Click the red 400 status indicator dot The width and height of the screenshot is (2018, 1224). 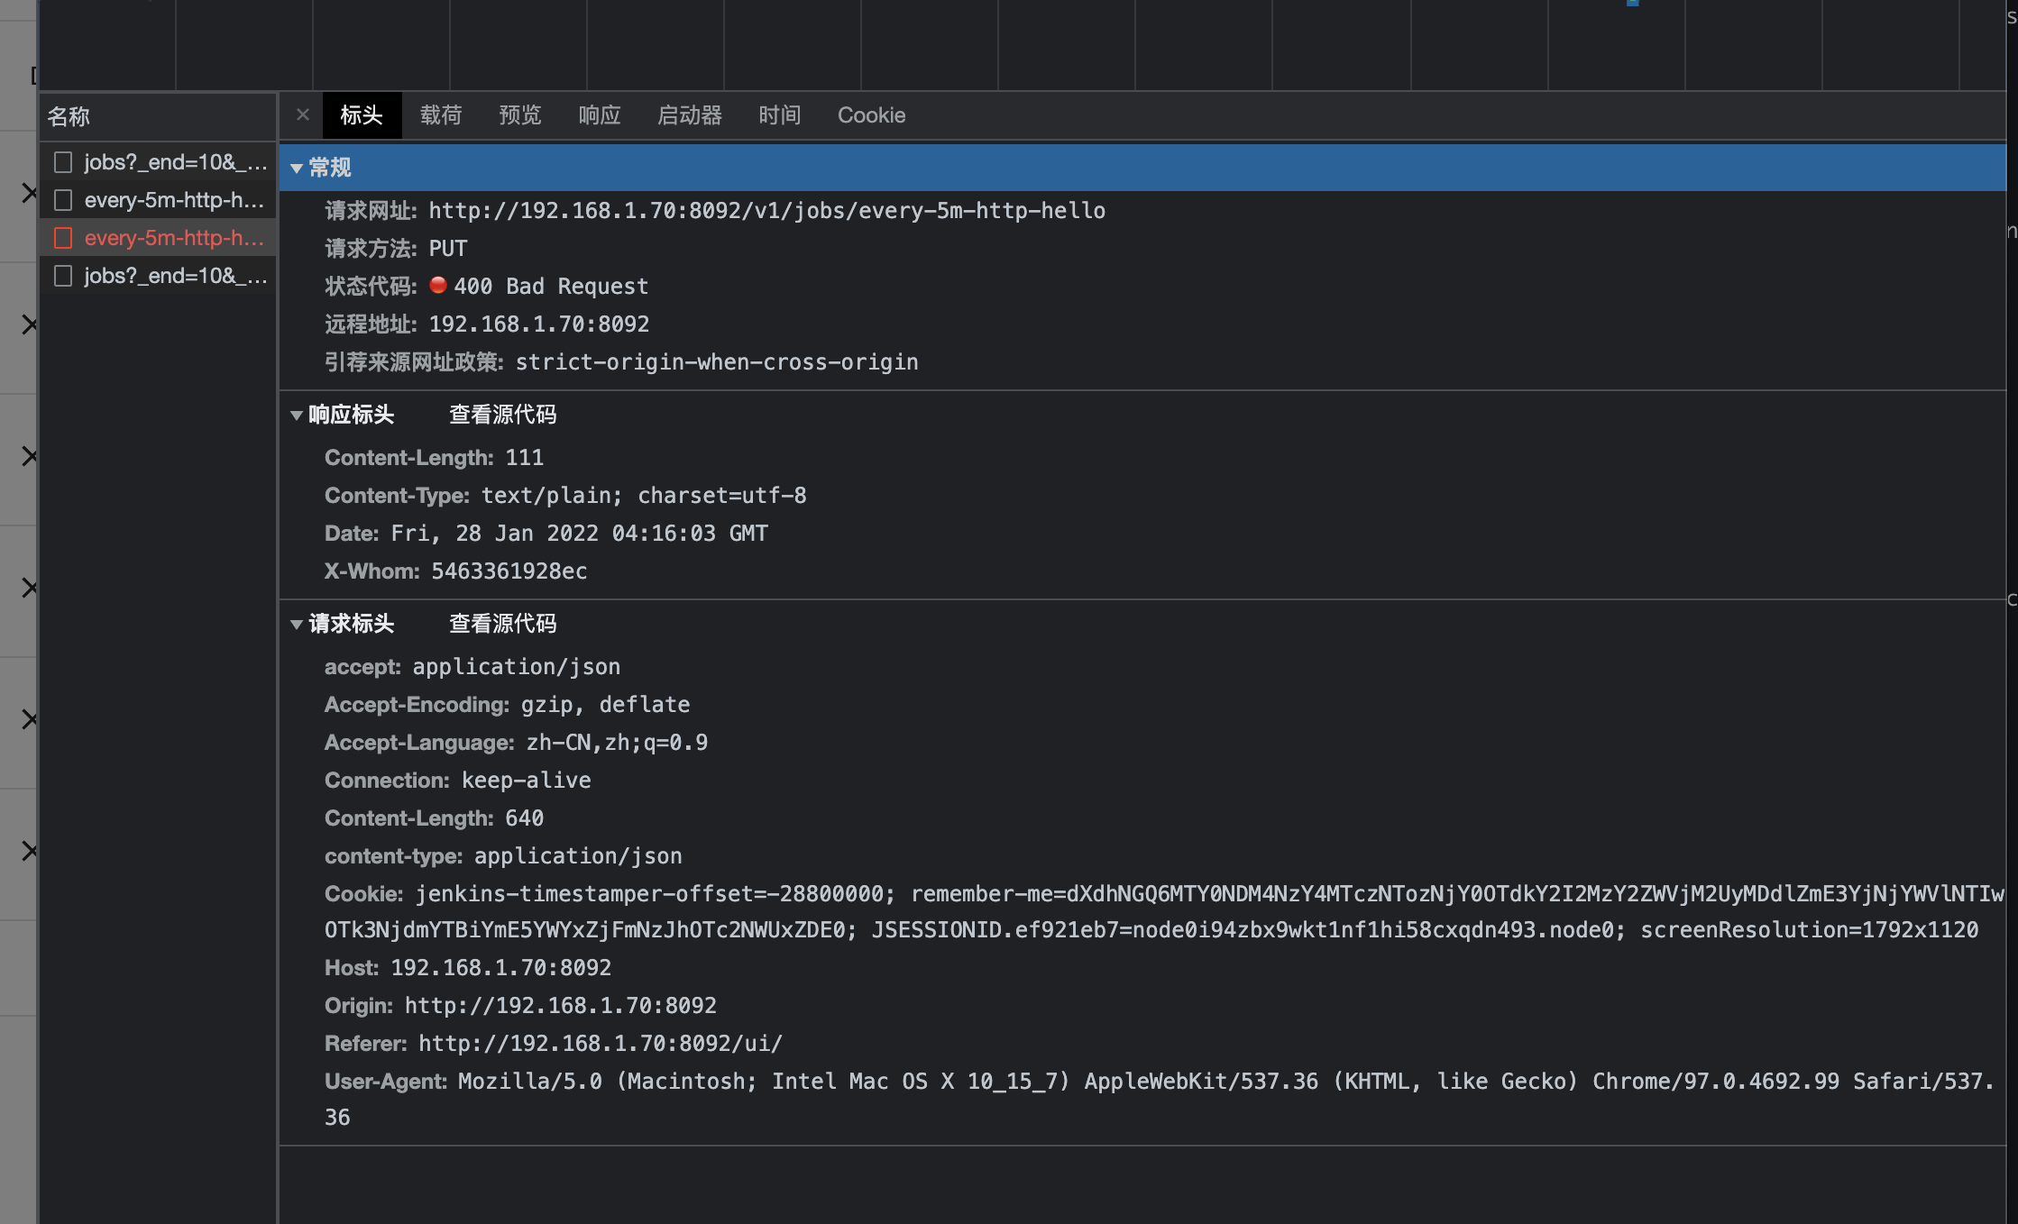[x=438, y=285]
